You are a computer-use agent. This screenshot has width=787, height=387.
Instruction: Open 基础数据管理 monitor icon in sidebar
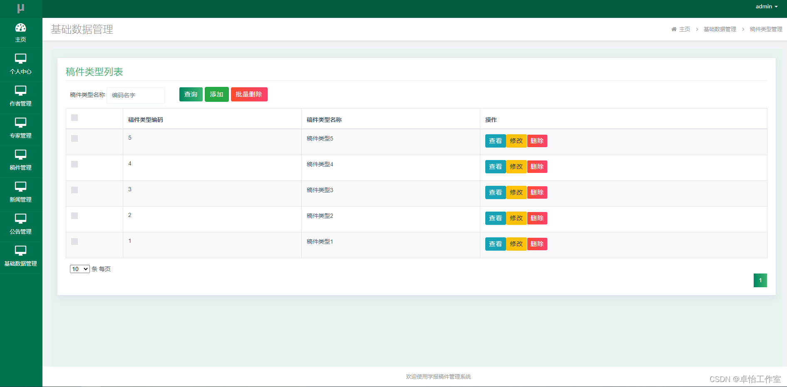pos(20,251)
